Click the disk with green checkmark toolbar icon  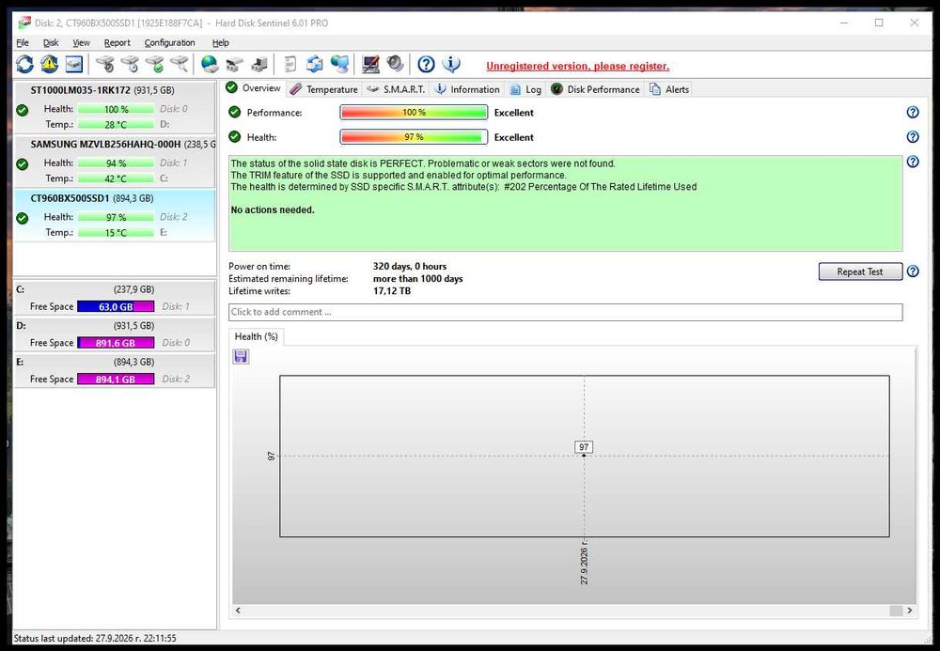[155, 64]
